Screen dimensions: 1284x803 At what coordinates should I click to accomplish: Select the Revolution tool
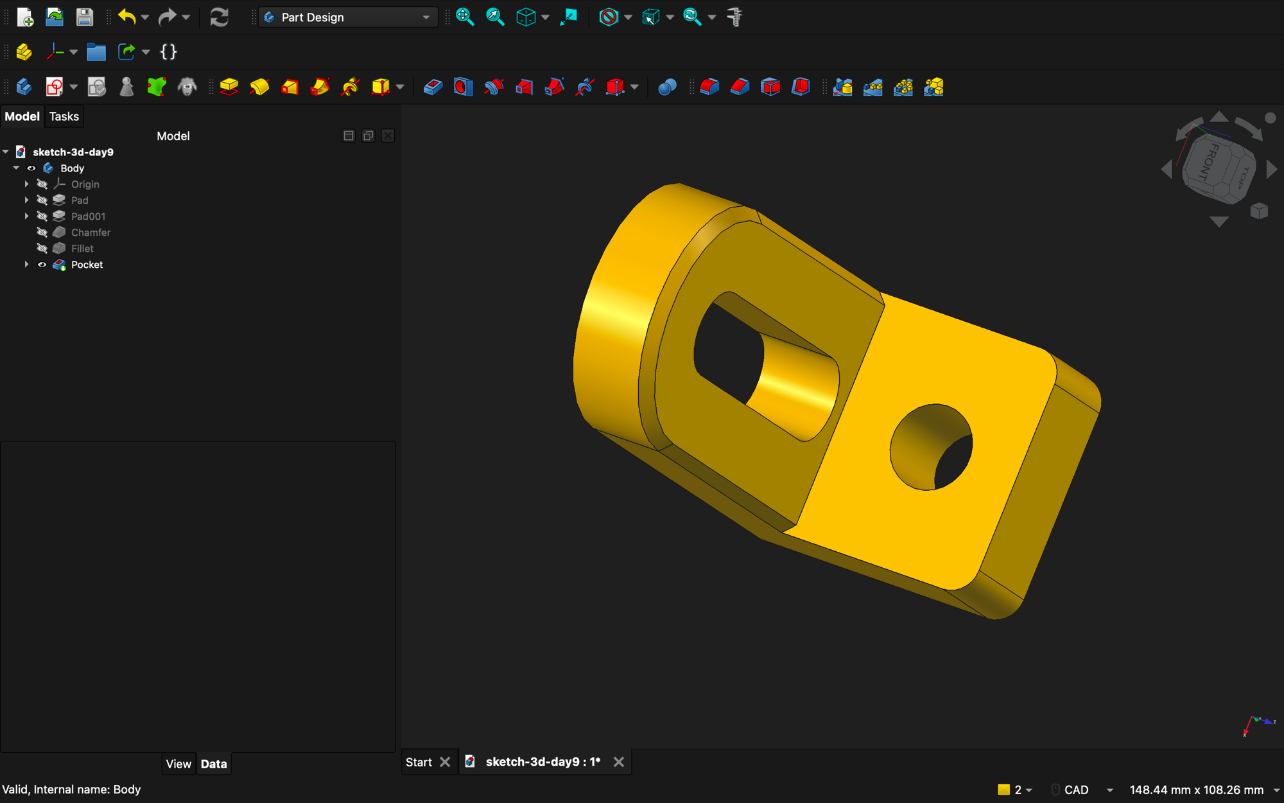(259, 87)
